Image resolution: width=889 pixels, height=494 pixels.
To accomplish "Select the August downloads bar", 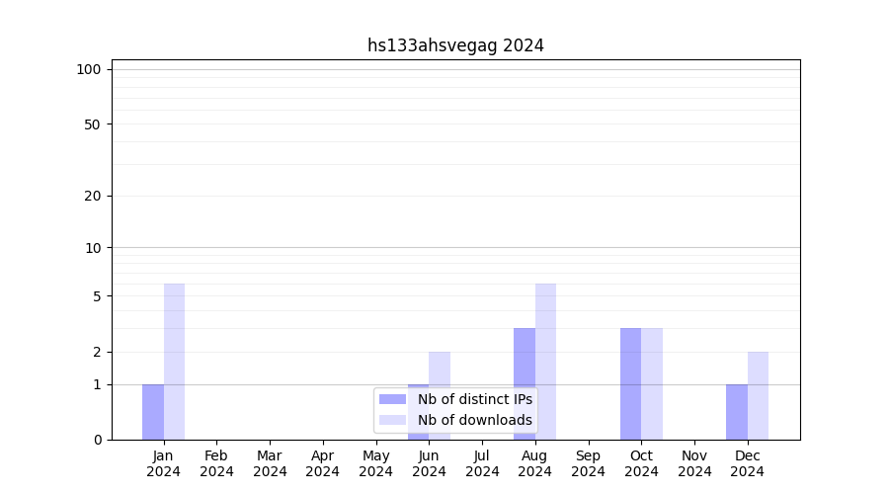I will 545,362.
